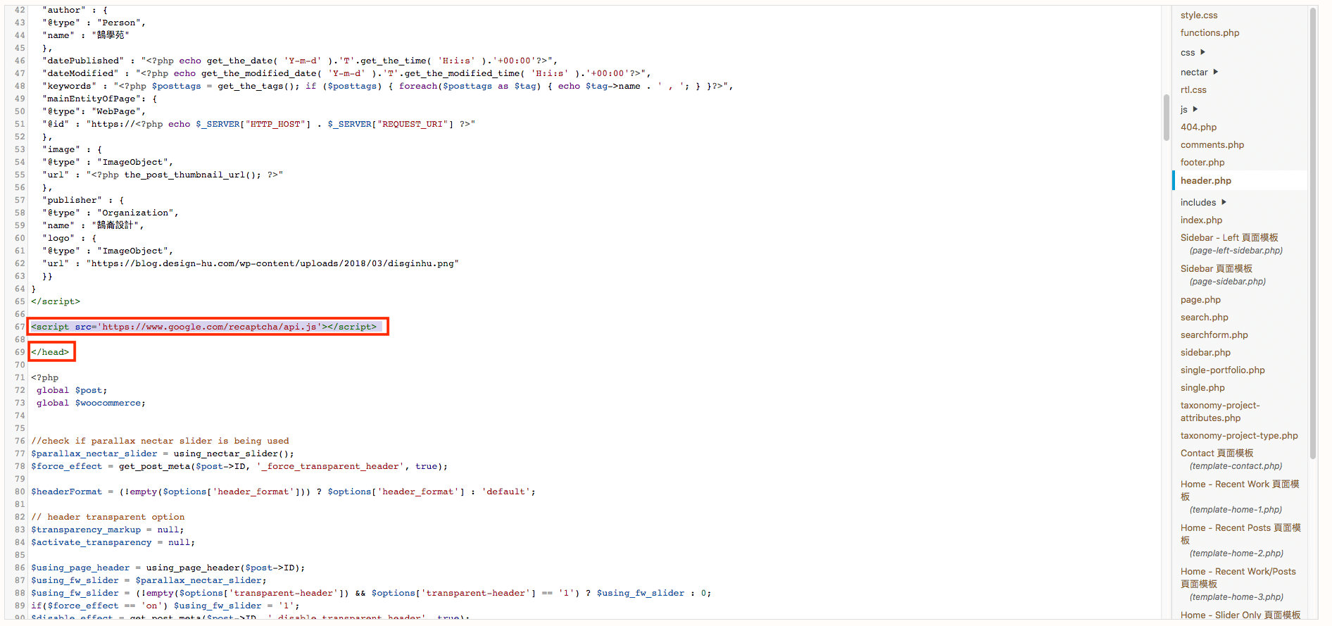Open Home - Recent Work template
The height and width of the screenshot is (626, 1332).
[1240, 496]
